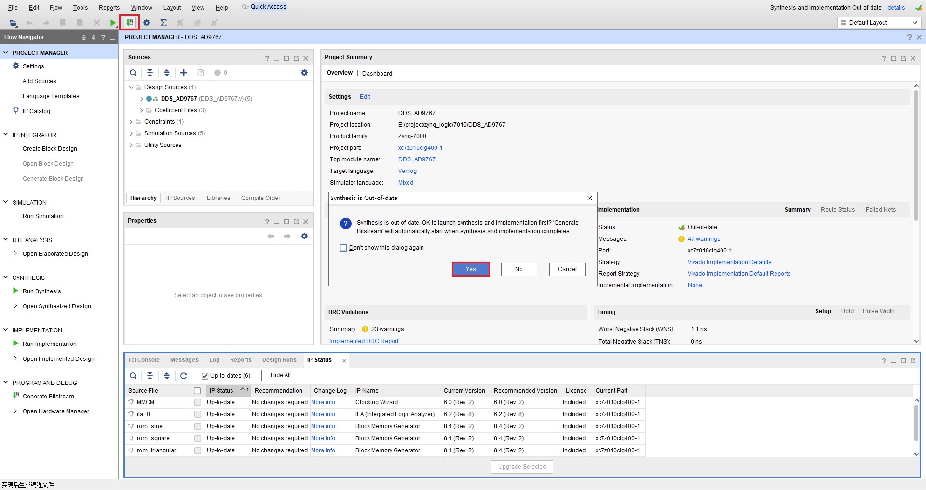Viewport: 926px width, 490px height.
Task: Click the IP Status vertical scrollbar
Action: [x=916, y=423]
